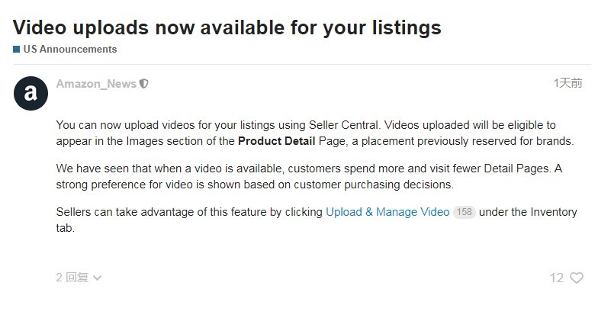The image size is (598, 318).
Task: Click the words "Seller Central" in the post
Action: pyautogui.click(x=345, y=125)
